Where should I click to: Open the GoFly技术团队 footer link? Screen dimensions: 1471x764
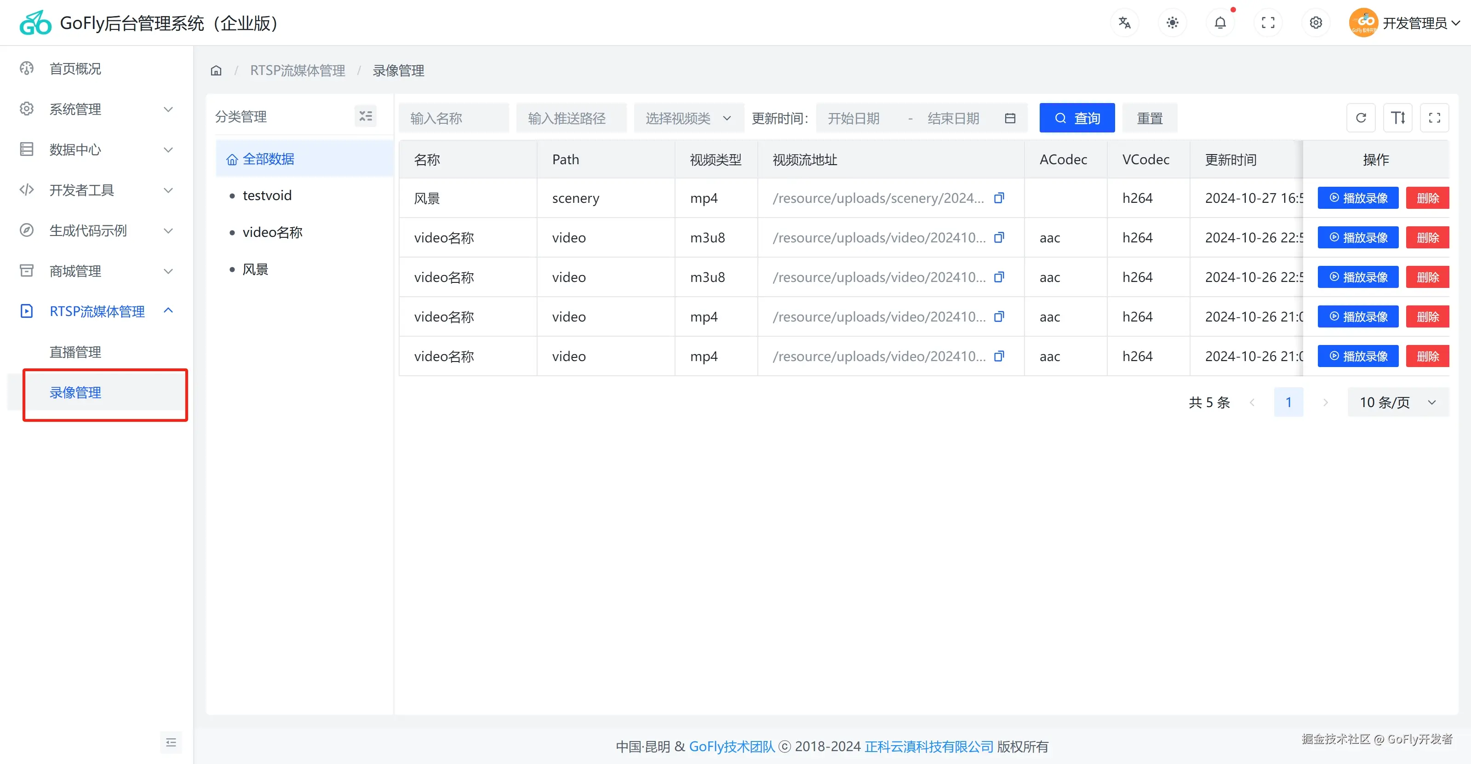732,747
